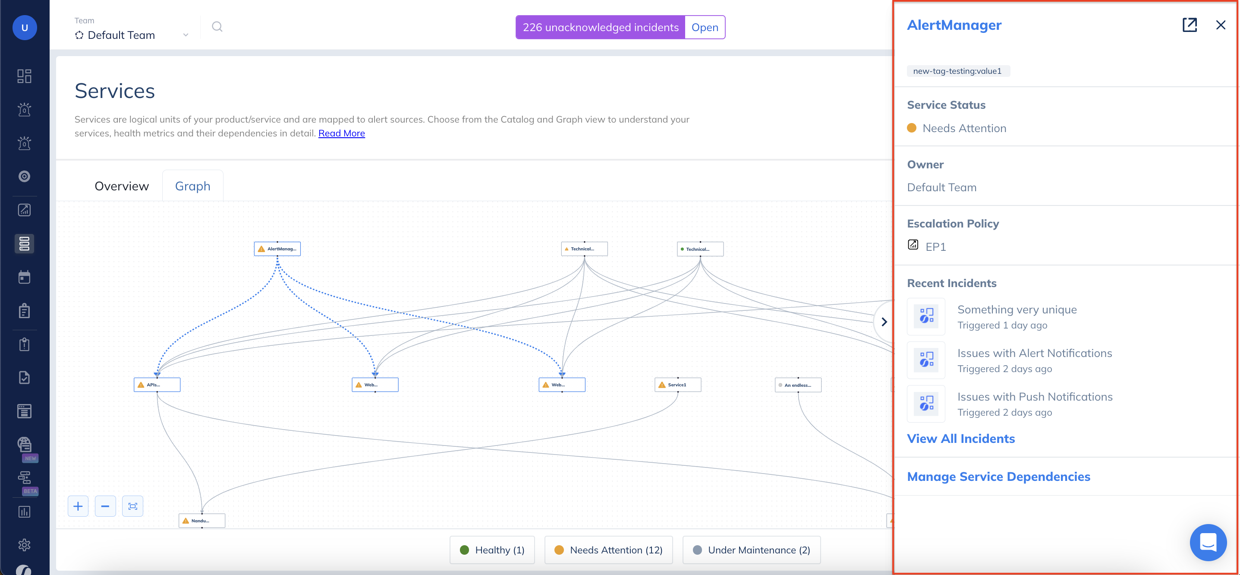Open settings gear in sidebar
The height and width of the screenshot is (575, 1240).
(24, 545)
